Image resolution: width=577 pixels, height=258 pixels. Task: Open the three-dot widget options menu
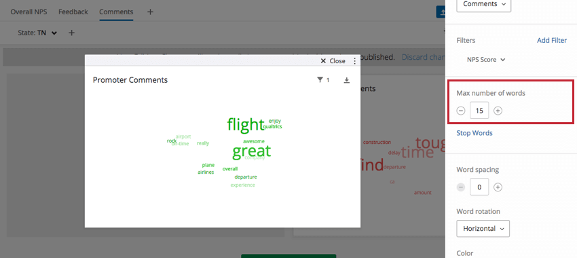tap(355, 60)
